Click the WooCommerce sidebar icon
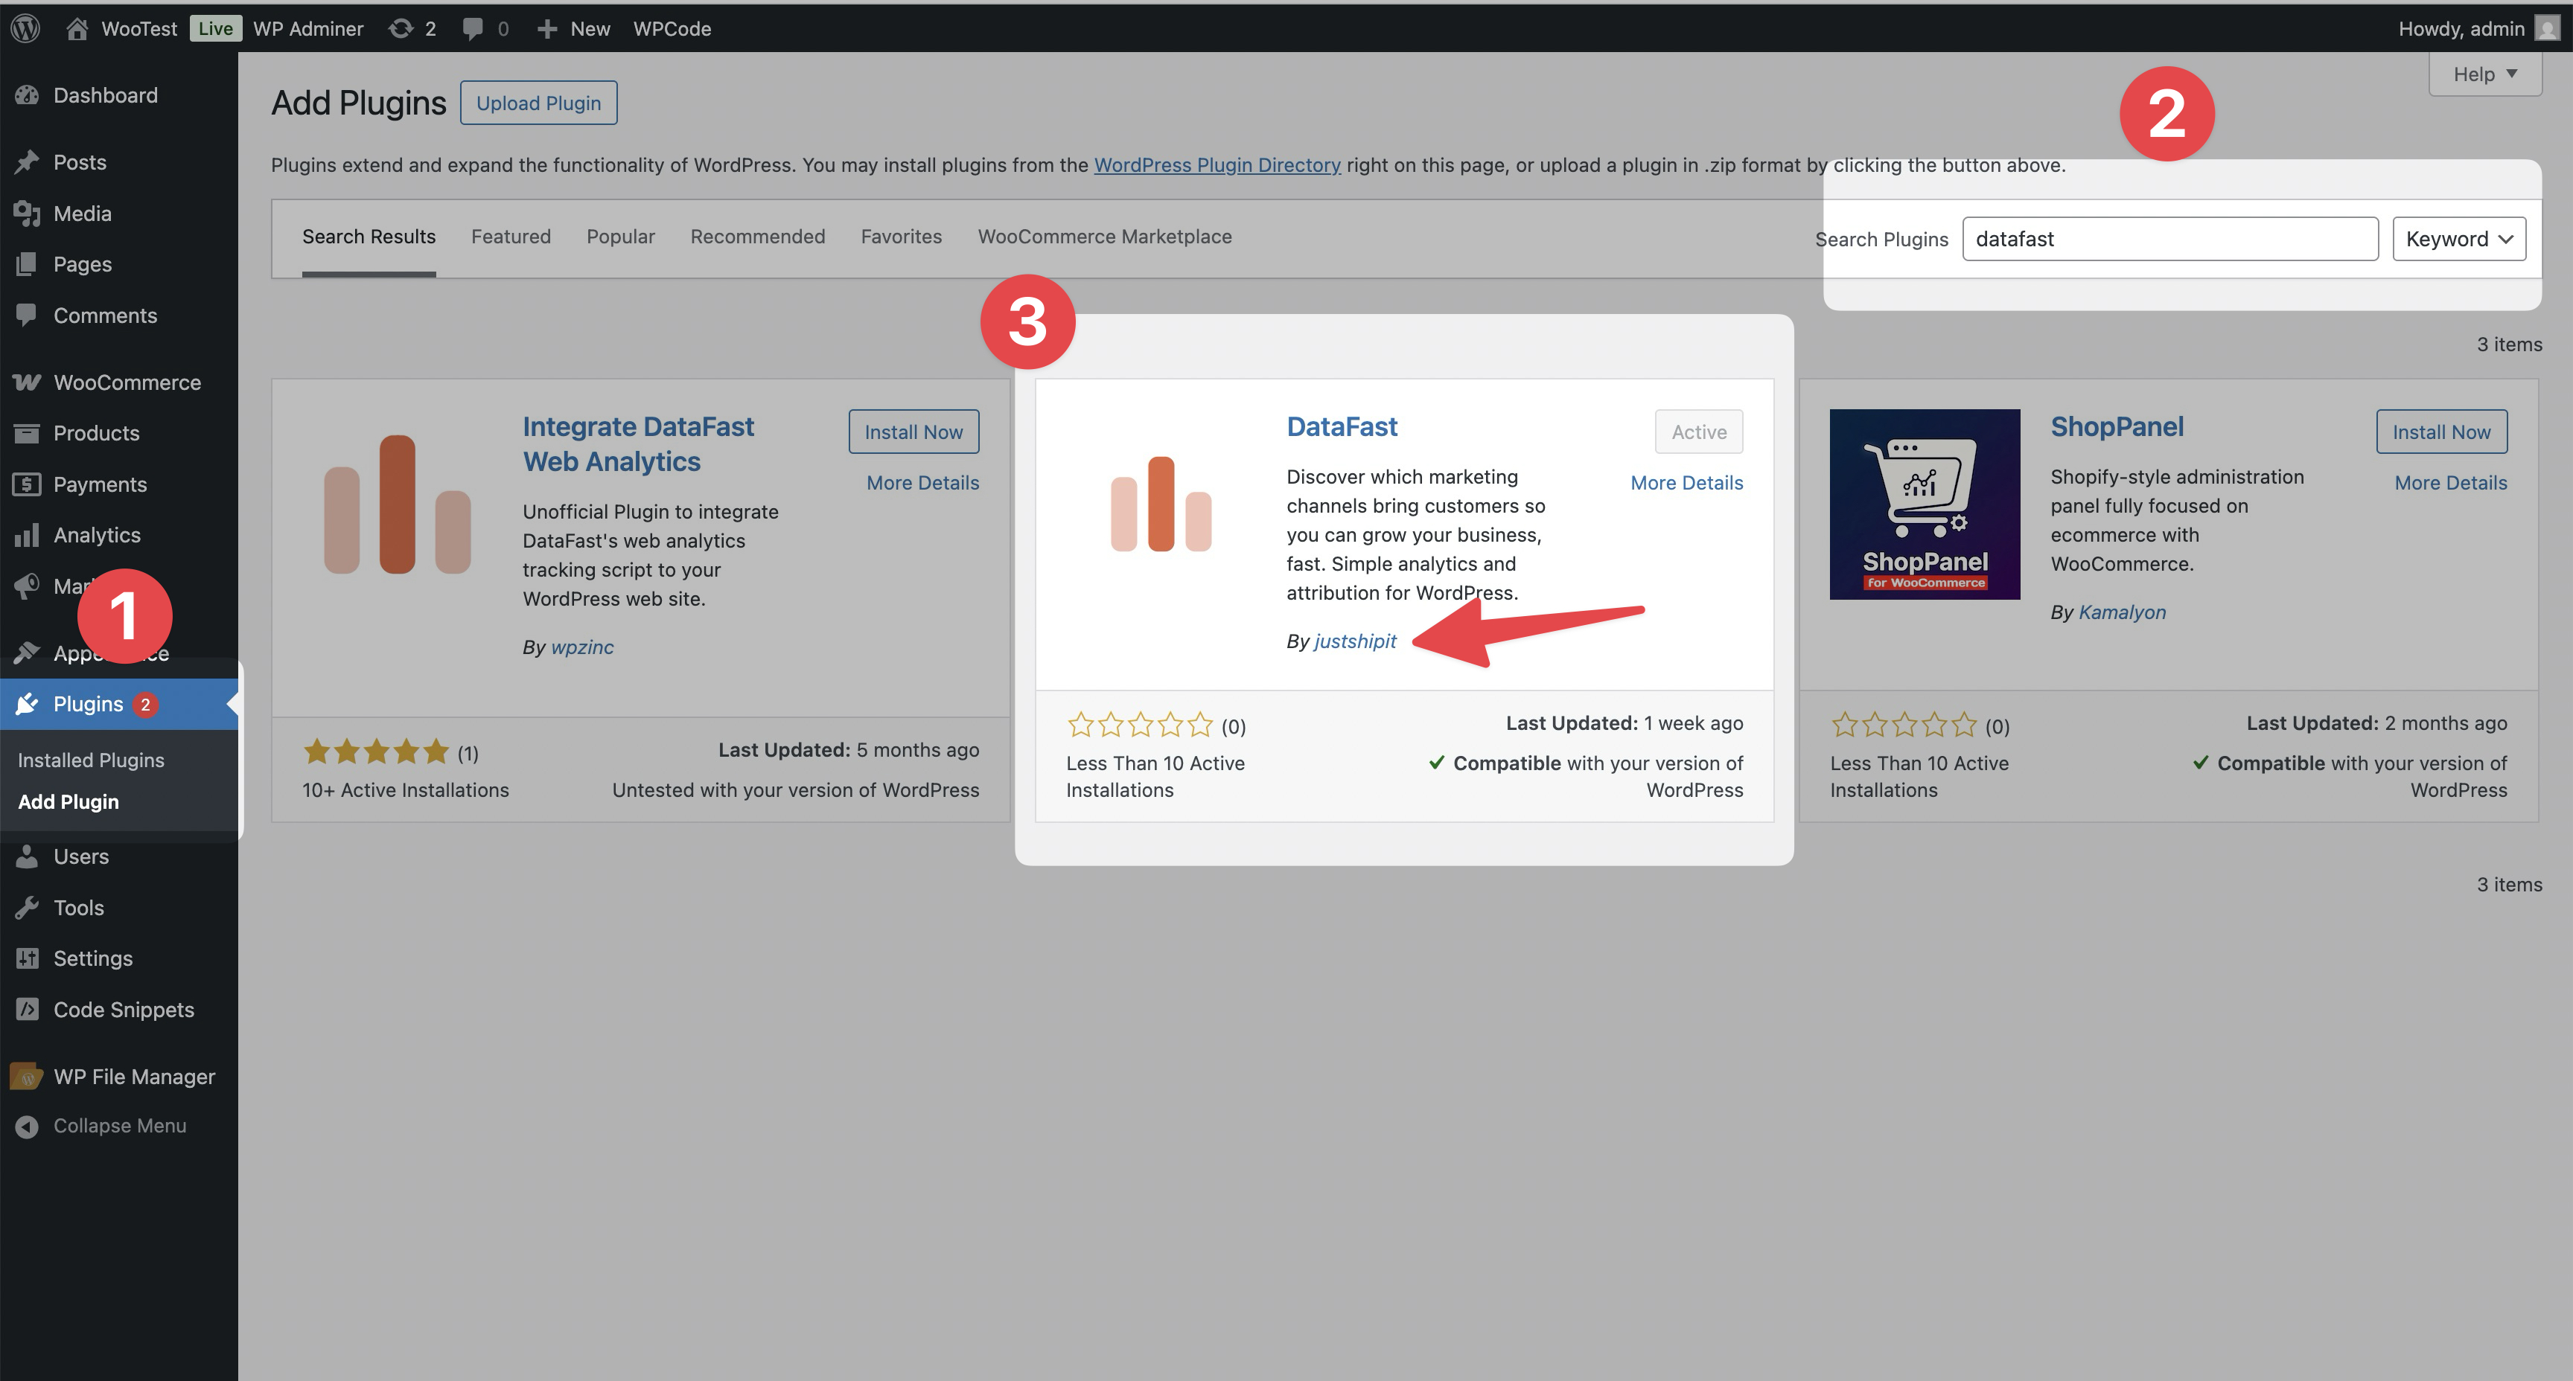The width and height of the screenshot is (2573, 1381). click(27, 382)
